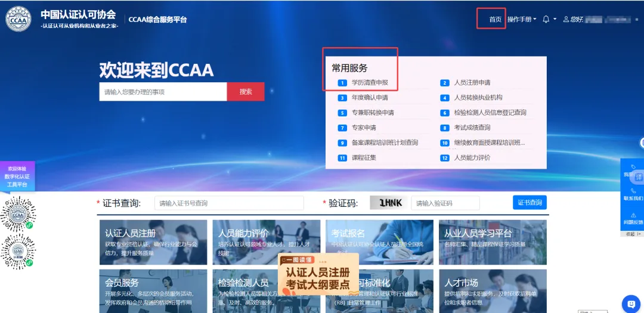Click the 中国认证认可协会 site title
This screenshot has height=313, width=644.
pos(79,14)
